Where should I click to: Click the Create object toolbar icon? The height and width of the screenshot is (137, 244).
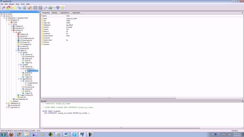19,8
